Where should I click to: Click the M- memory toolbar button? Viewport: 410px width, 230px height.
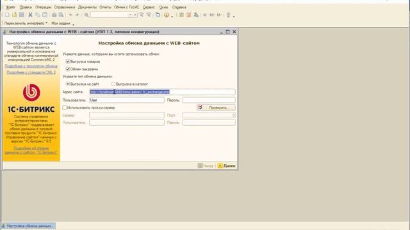pos(219,15)
